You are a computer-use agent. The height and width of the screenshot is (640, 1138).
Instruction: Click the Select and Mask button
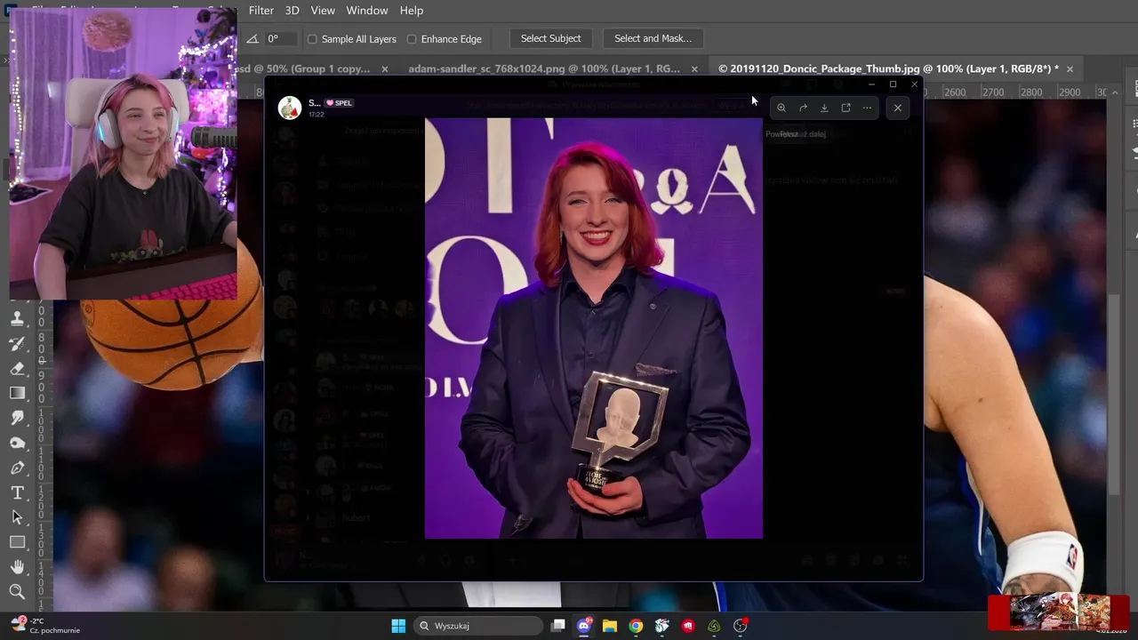point(653,38)
